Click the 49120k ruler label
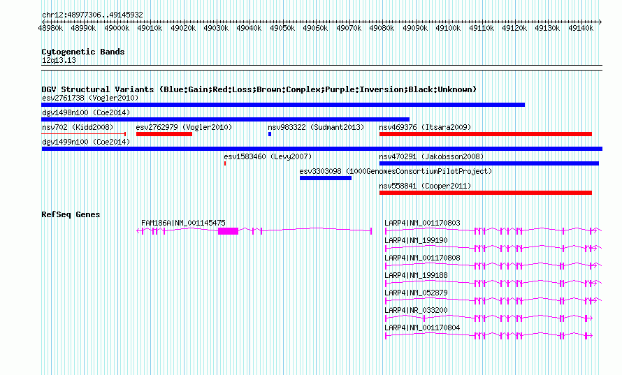Screen dimensions: 622x375 pos(514,28)
